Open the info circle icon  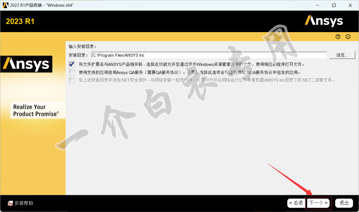[x=348, y=37]
